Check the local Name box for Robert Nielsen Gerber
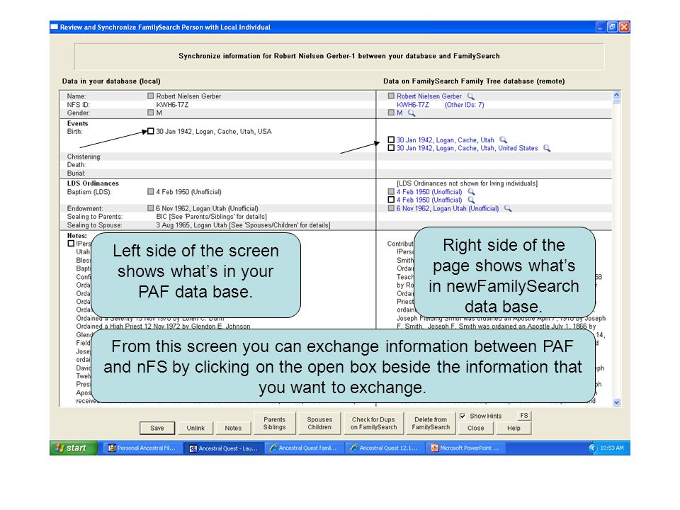 click(150, 96)
